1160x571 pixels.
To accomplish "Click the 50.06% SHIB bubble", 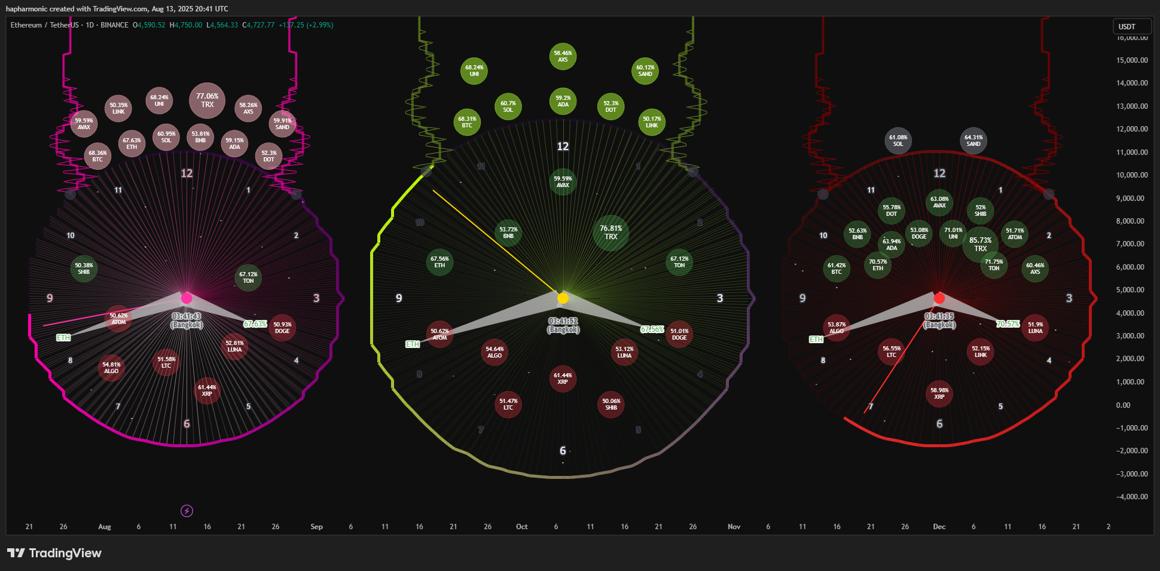I will (611, 404).
